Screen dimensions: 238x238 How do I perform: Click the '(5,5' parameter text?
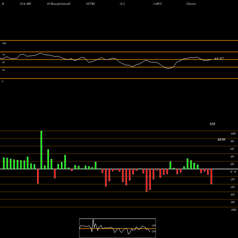pyautogui.click(x=122, y=4)
